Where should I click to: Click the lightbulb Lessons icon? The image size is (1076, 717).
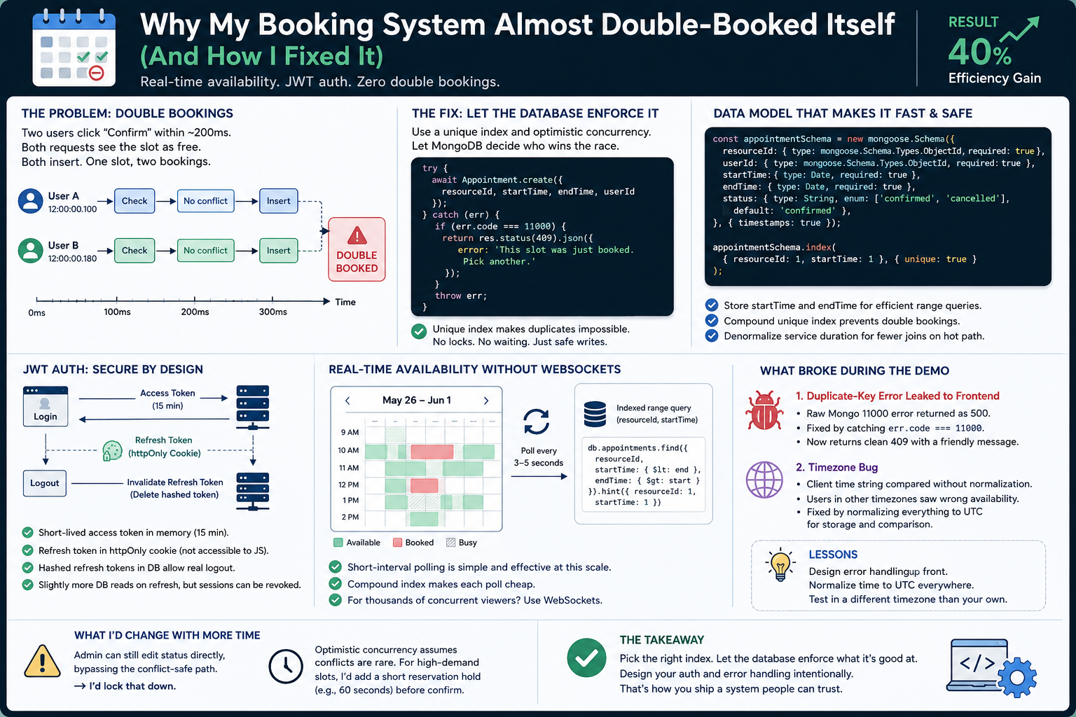[780, 564]
